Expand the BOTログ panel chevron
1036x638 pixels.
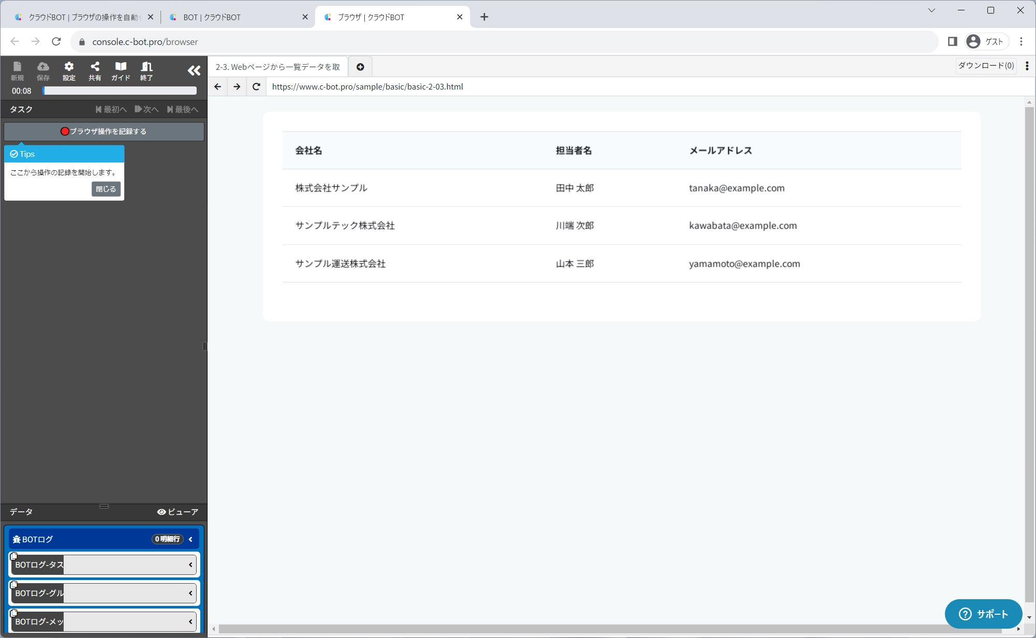[190, 539]
